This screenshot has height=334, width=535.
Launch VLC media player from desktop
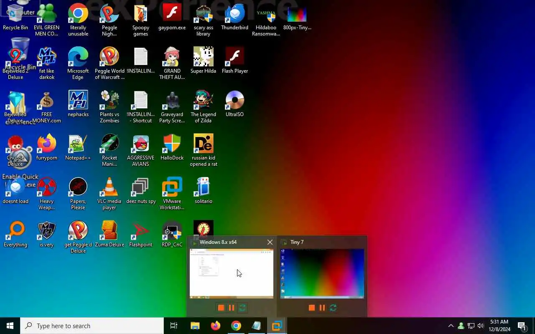pos(109,194)
